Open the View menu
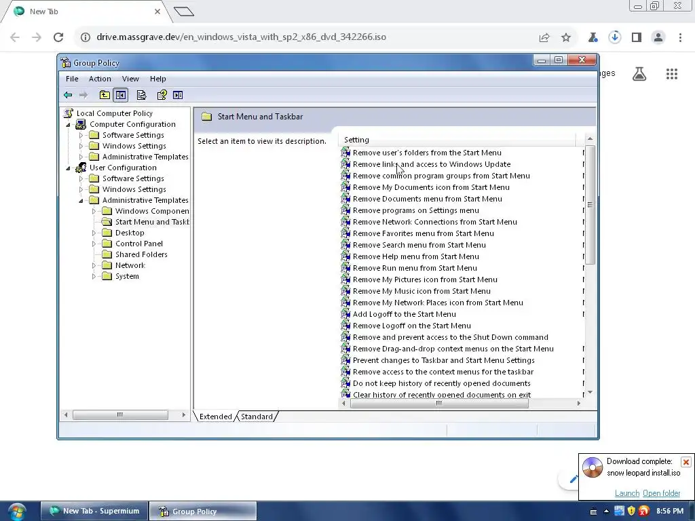Screen dimensions: 695x521 [130, 79]
